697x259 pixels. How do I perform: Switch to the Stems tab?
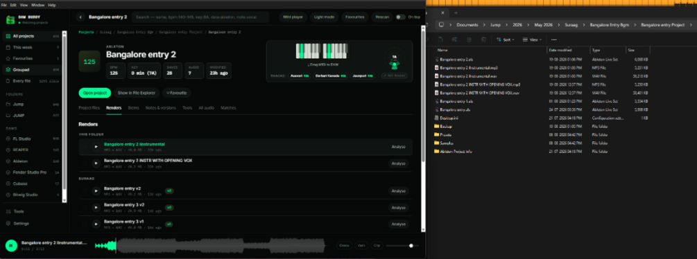[133, 108]
